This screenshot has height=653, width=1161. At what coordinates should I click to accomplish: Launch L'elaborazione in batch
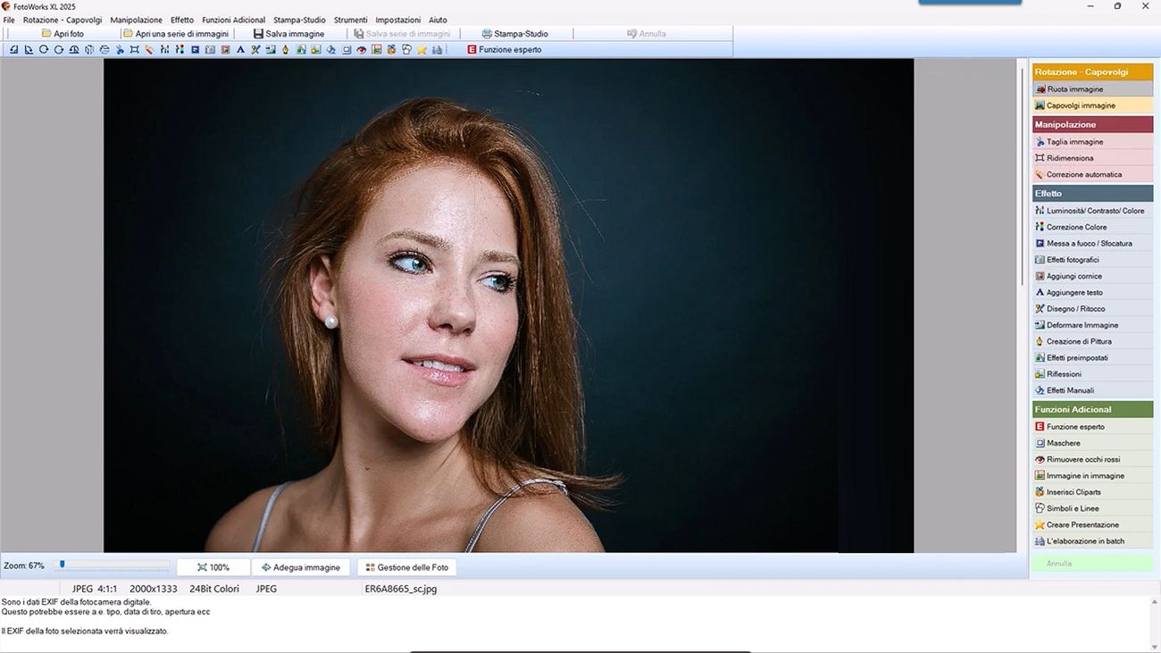point(1084,540)
